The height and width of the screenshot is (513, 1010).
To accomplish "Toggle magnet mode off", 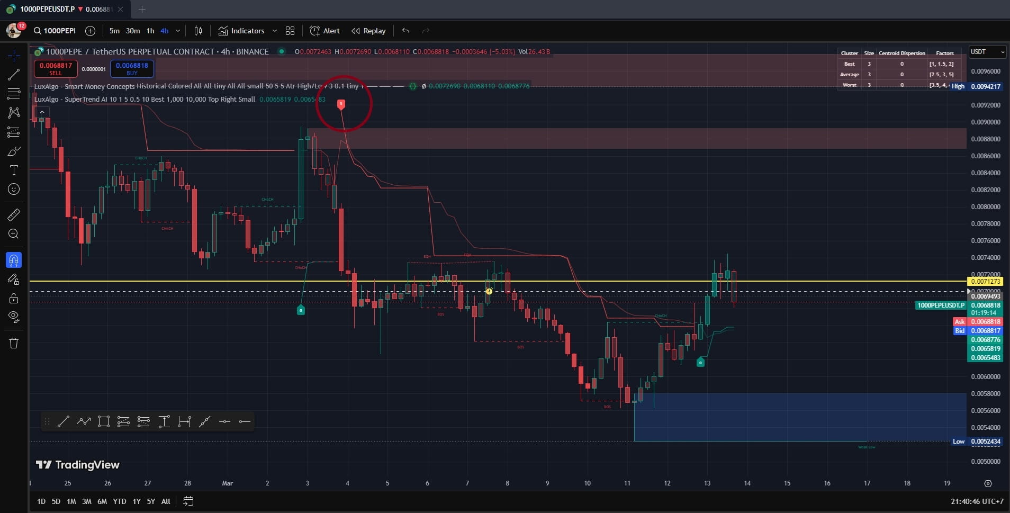I will [14, 260].
